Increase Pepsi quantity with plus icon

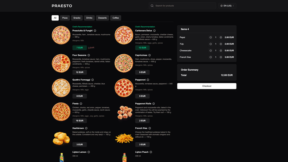tap(221, 37)
